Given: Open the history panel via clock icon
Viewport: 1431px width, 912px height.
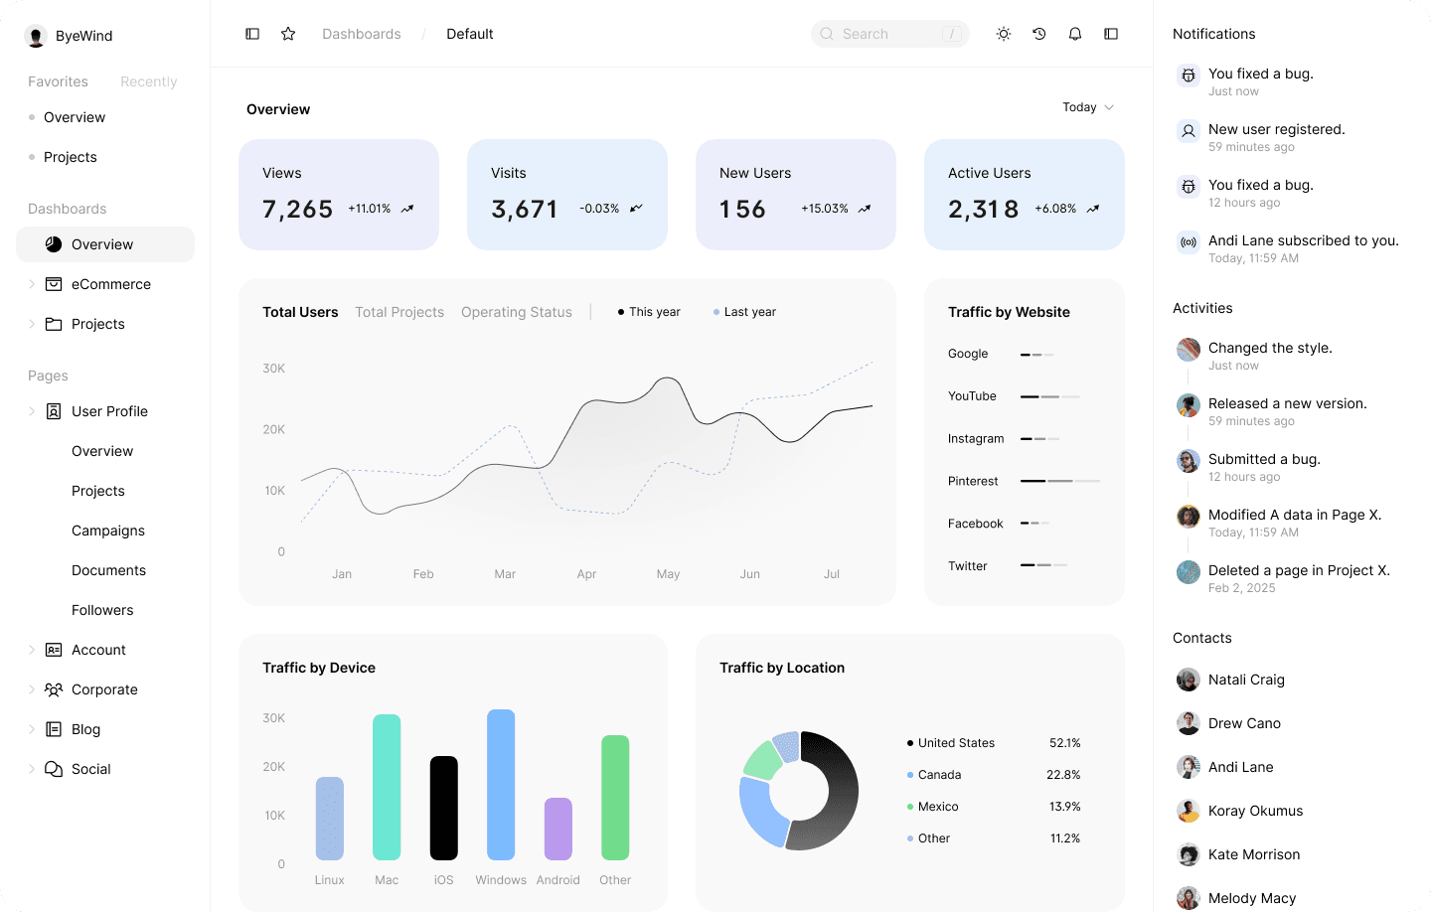Looking at the screenshot, I should click(x=1038, y=33).
